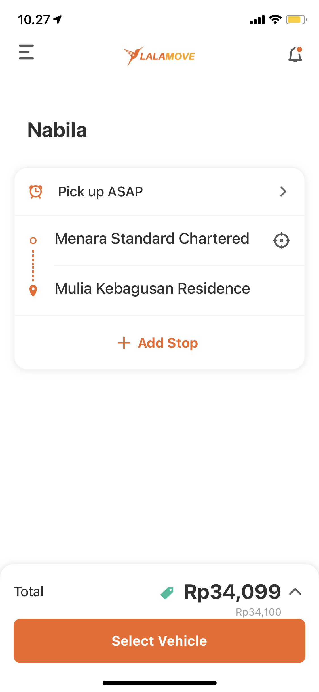The height and width of the screenshot is (692, 319).
Task: Tap Select Vehicle button
Action: (159, 641)
